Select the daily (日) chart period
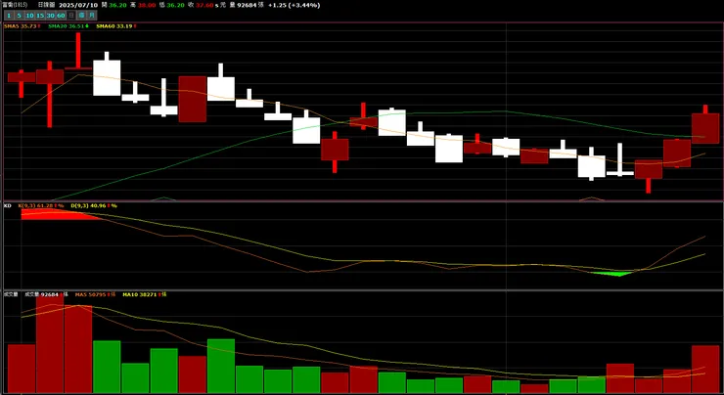Viewport: 724px width, 395px height. click(x=71, y=16)
